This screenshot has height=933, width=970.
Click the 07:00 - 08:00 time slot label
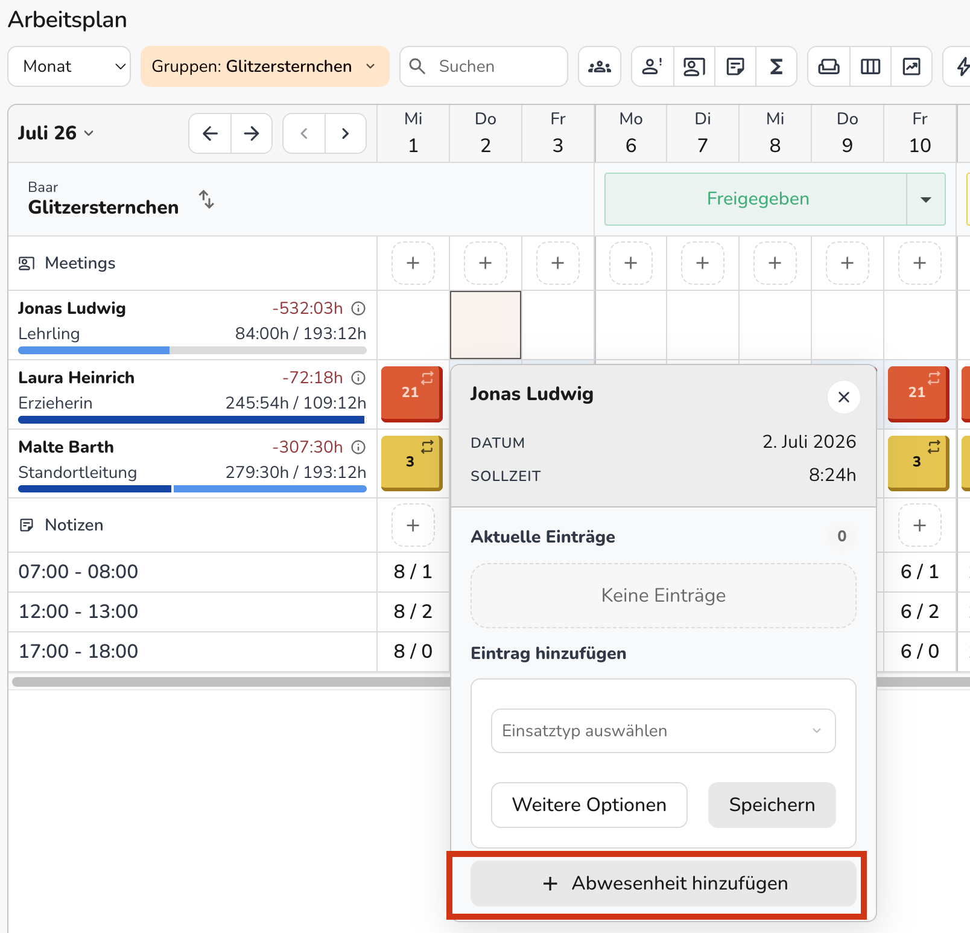78,572
